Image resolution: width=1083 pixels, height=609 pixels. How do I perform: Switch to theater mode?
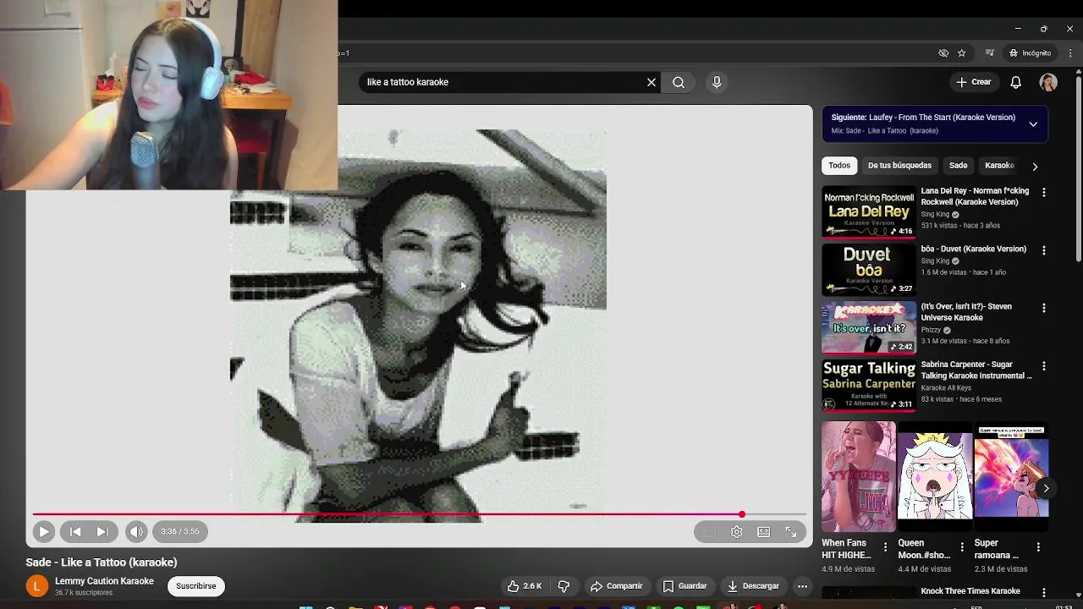point(764,531)
